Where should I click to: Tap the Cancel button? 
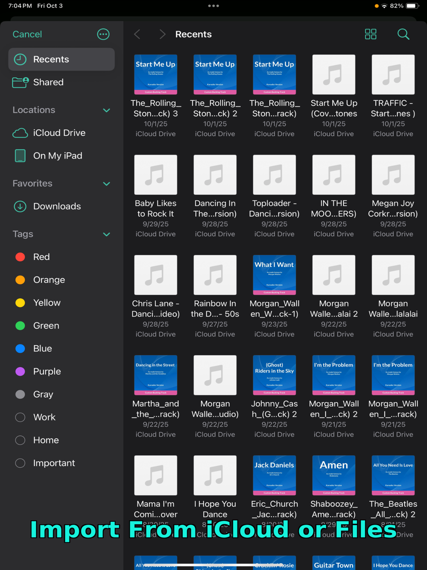click(27, 34)
